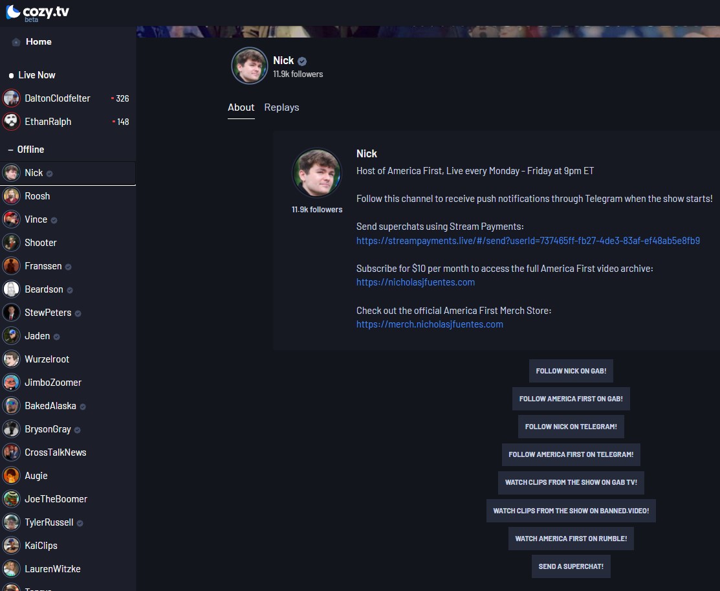This screenshot has height=591, width=720.
Task: Click the Home icon in sidebar
Action: [16, 42]
